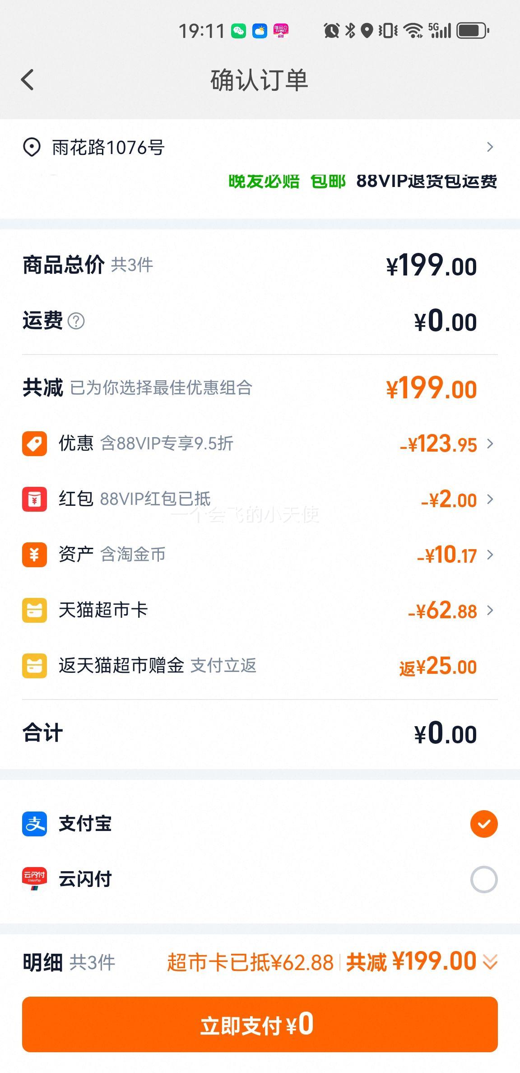Open address 雨花路1076号 row
Screen dimensions: 520x1073
[260, 147]
